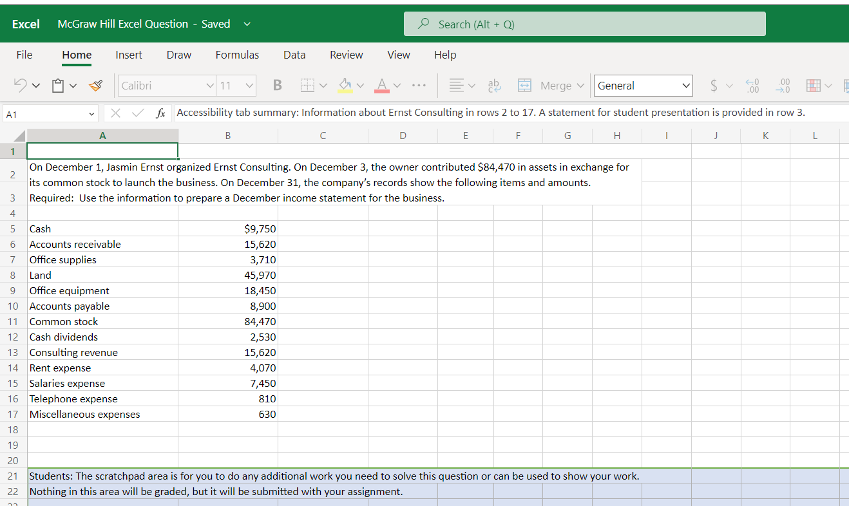Select cell B13 with consulting revenue 15,620
The width and height of the screenshot is (849, 506).
tap(228, 353)
